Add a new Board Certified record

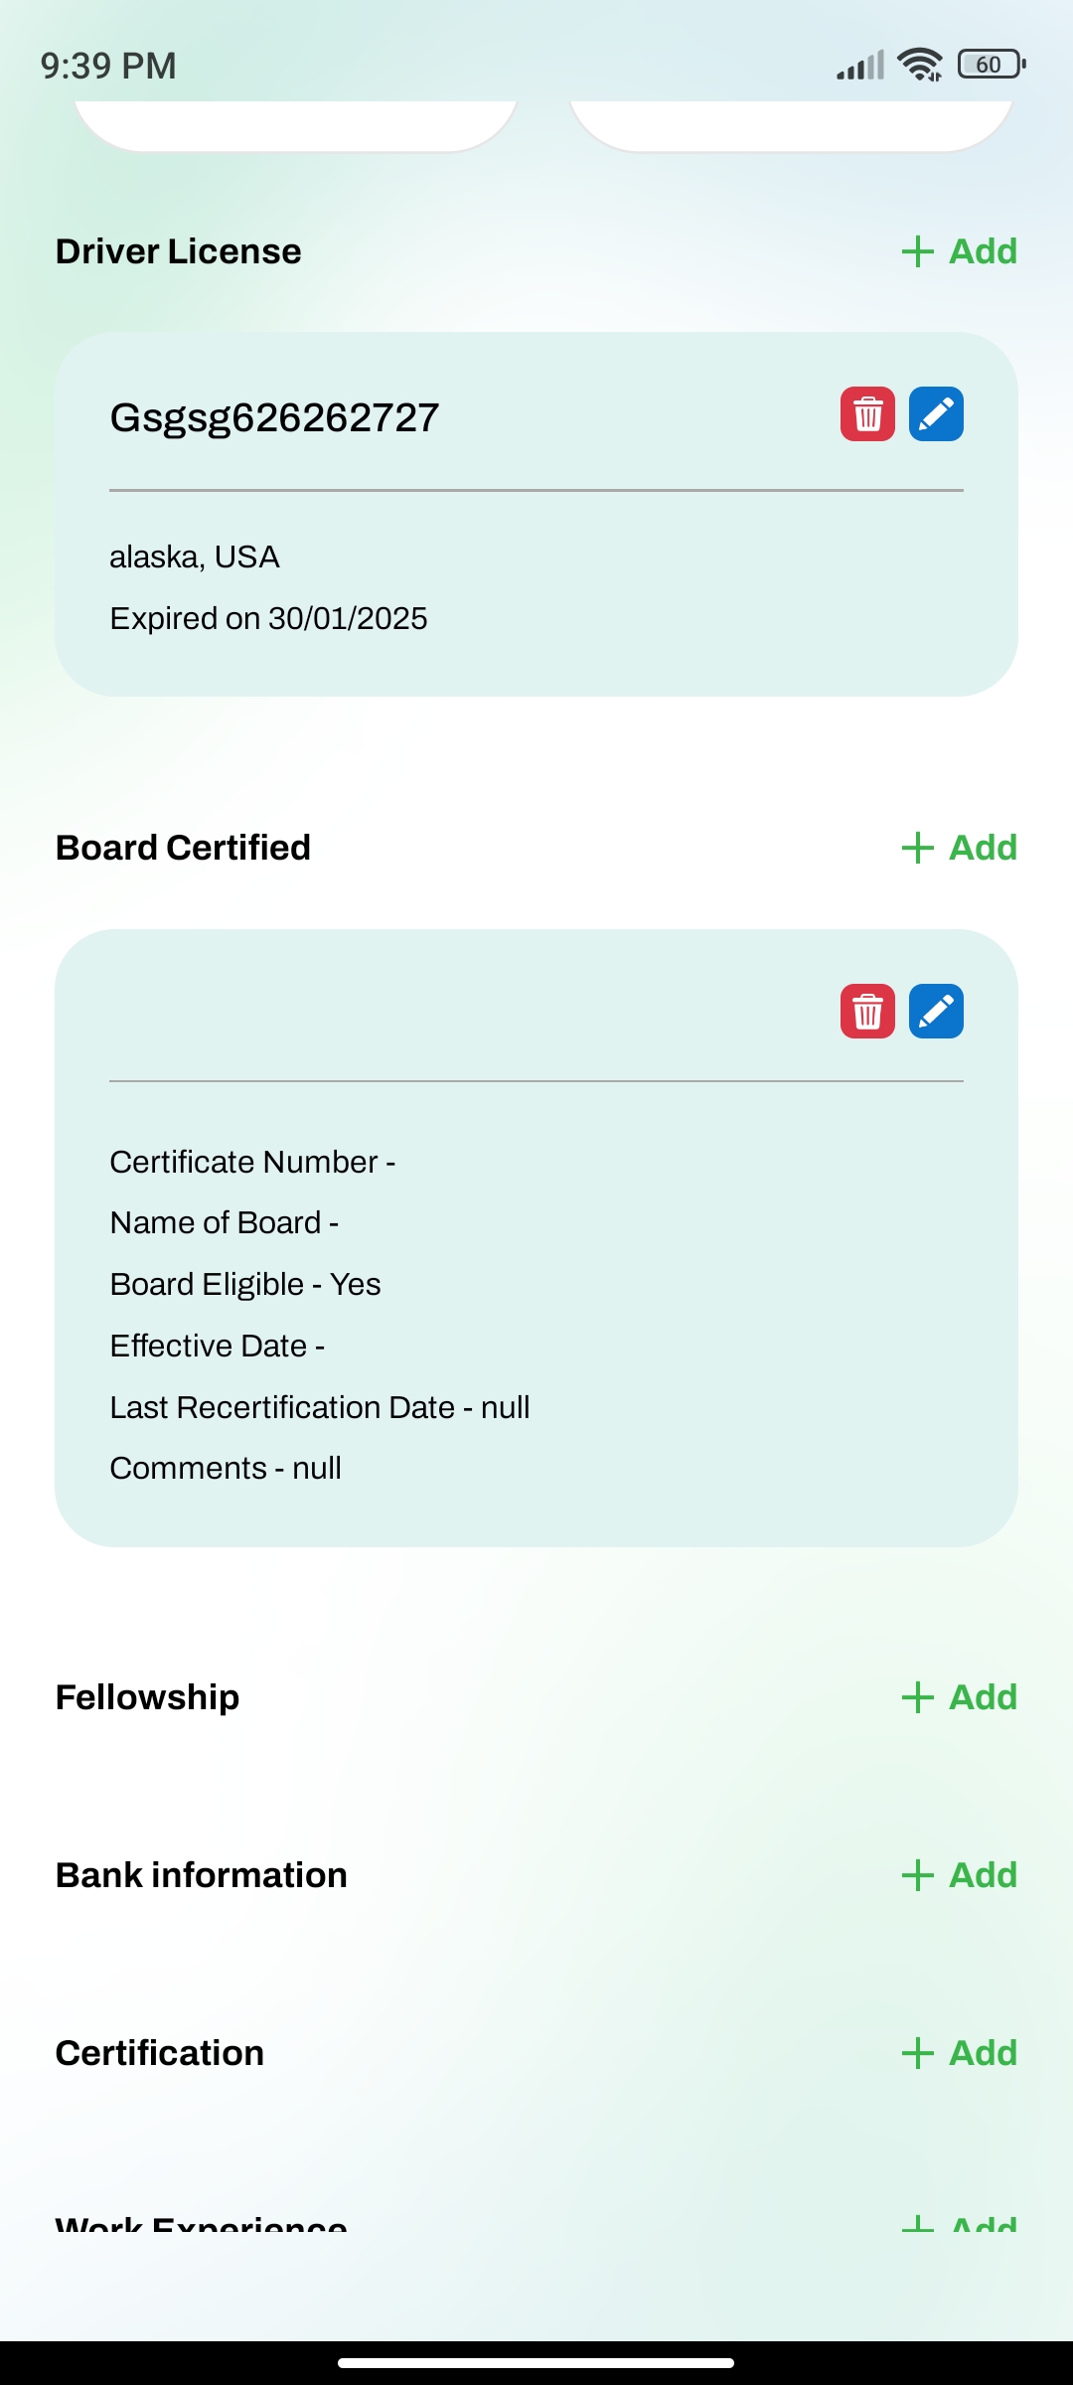pos(960,848)
